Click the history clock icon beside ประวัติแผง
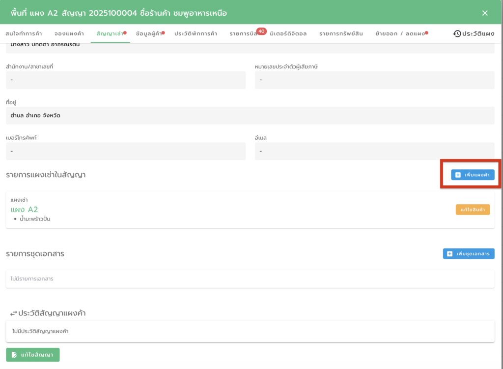The width and height of the screenshot is (503, 369). coord(457,33)
